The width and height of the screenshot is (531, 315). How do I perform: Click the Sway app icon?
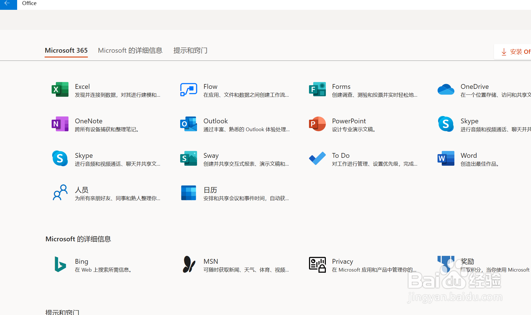tap(189, 159)
